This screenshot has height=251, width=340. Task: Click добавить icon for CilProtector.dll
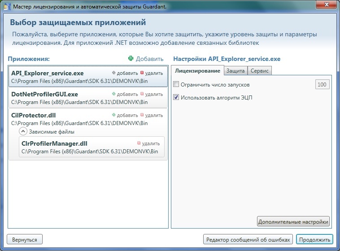pyautogui.click(x=114, y=115)
